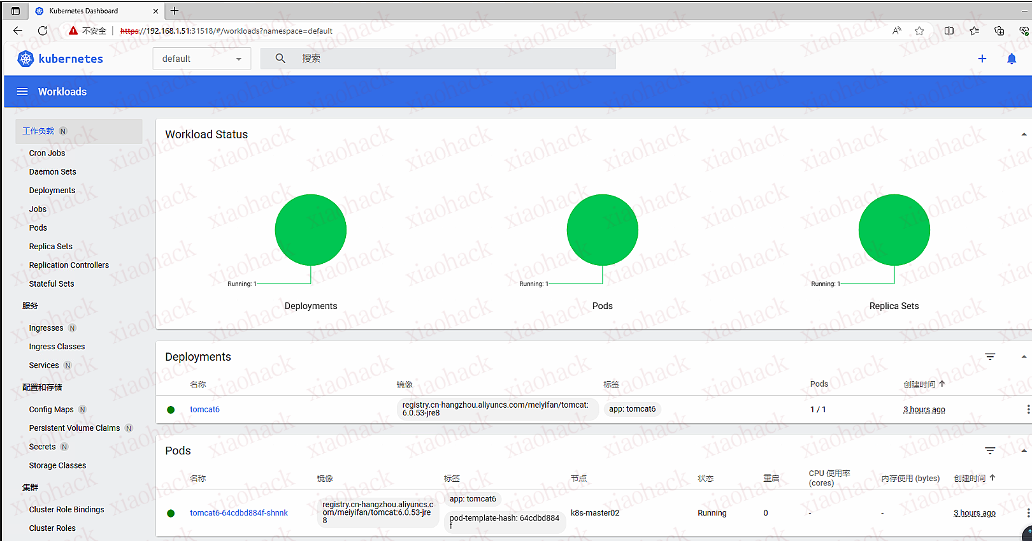Open actions menu for tomcat6 deployment
Screen dimensions: 1032x541
coord(1028,409)
